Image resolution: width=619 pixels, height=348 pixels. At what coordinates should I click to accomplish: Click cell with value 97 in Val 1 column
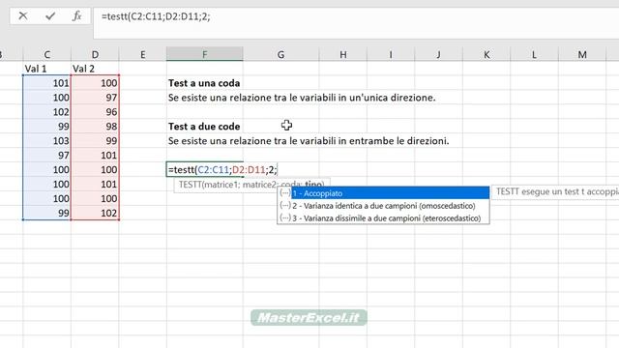[47, 155]
